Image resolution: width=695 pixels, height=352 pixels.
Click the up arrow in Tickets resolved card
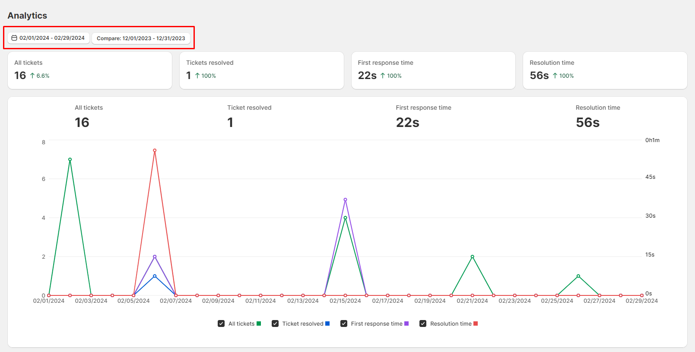click(197, 76)
